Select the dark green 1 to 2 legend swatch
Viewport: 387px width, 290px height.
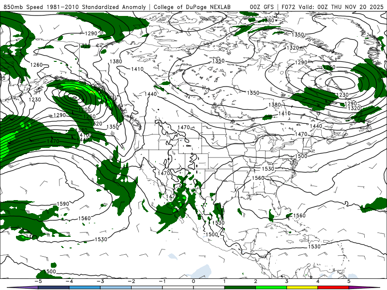pos(240,288)
